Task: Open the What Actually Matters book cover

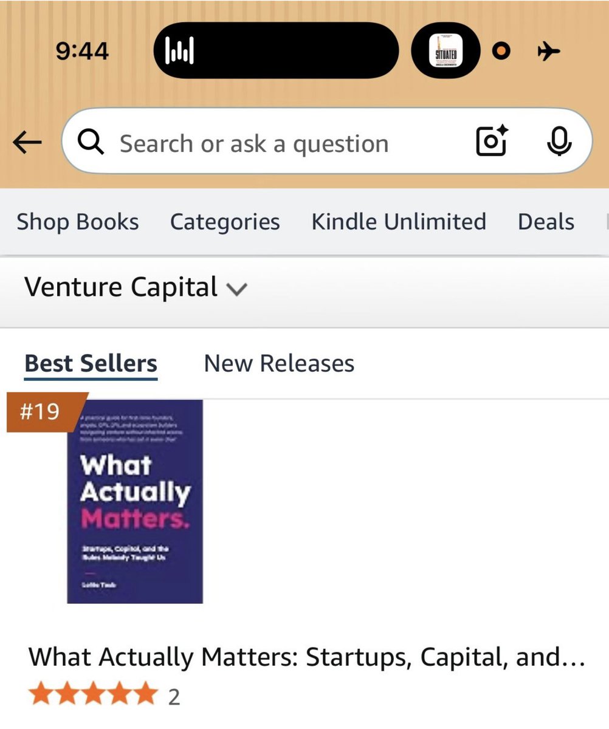Action: click(x=135, y=501)
